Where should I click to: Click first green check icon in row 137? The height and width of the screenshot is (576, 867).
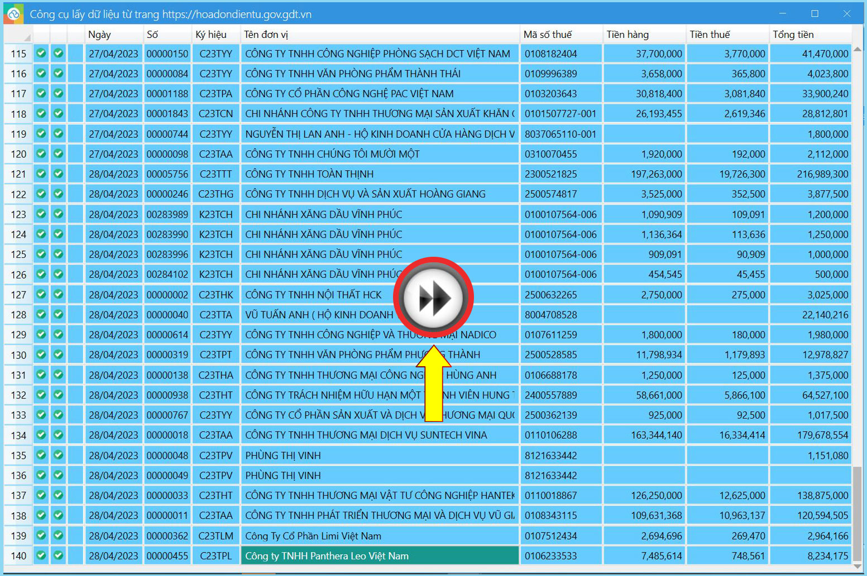coord(41,495)
